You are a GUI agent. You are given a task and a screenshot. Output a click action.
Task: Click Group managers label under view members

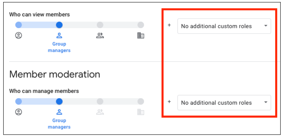(59, 47)
